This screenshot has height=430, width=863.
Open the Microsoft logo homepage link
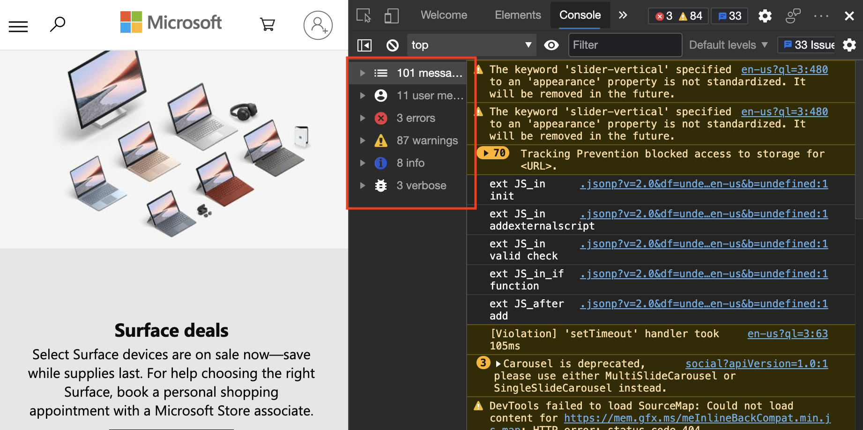point(171,22)
